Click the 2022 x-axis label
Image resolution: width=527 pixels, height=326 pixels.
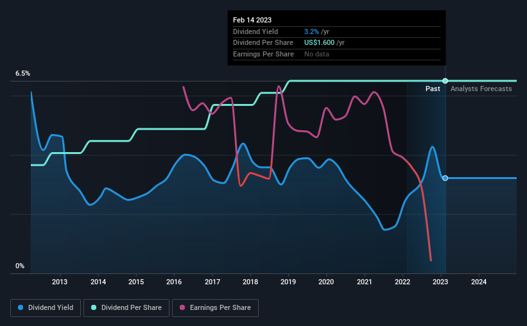(402, 282)
